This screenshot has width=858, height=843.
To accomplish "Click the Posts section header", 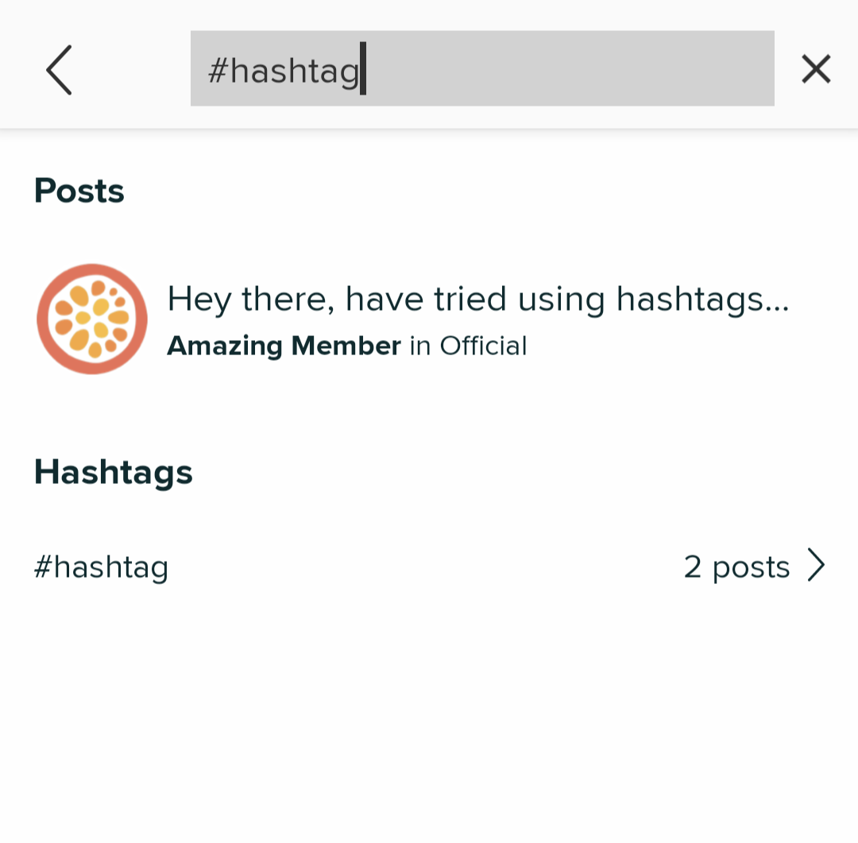I will tap(79, 190).
